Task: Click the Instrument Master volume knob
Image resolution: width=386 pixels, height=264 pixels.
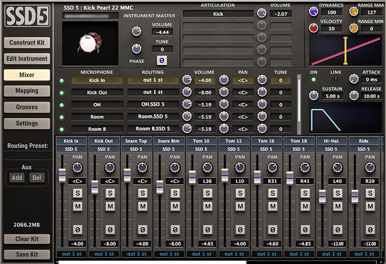Action: (137, 32)
